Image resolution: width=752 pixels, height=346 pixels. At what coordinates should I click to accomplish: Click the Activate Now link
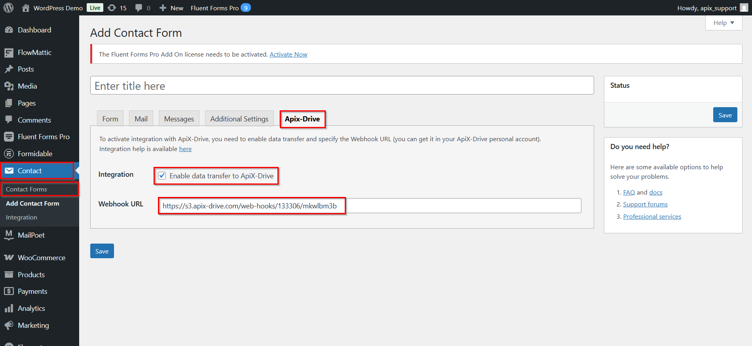pyautogui.click(x=289, y=55)
